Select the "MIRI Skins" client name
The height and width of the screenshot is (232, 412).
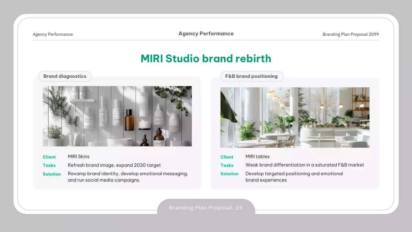click(79, 157)
